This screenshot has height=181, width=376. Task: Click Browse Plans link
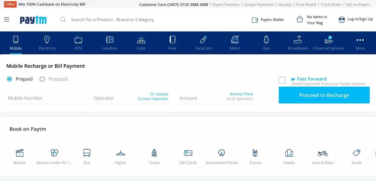241,94
